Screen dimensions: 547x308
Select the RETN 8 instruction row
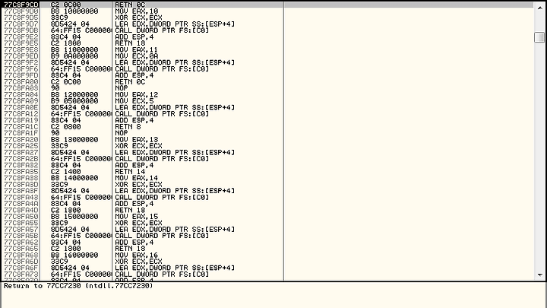tap(267, 127)
